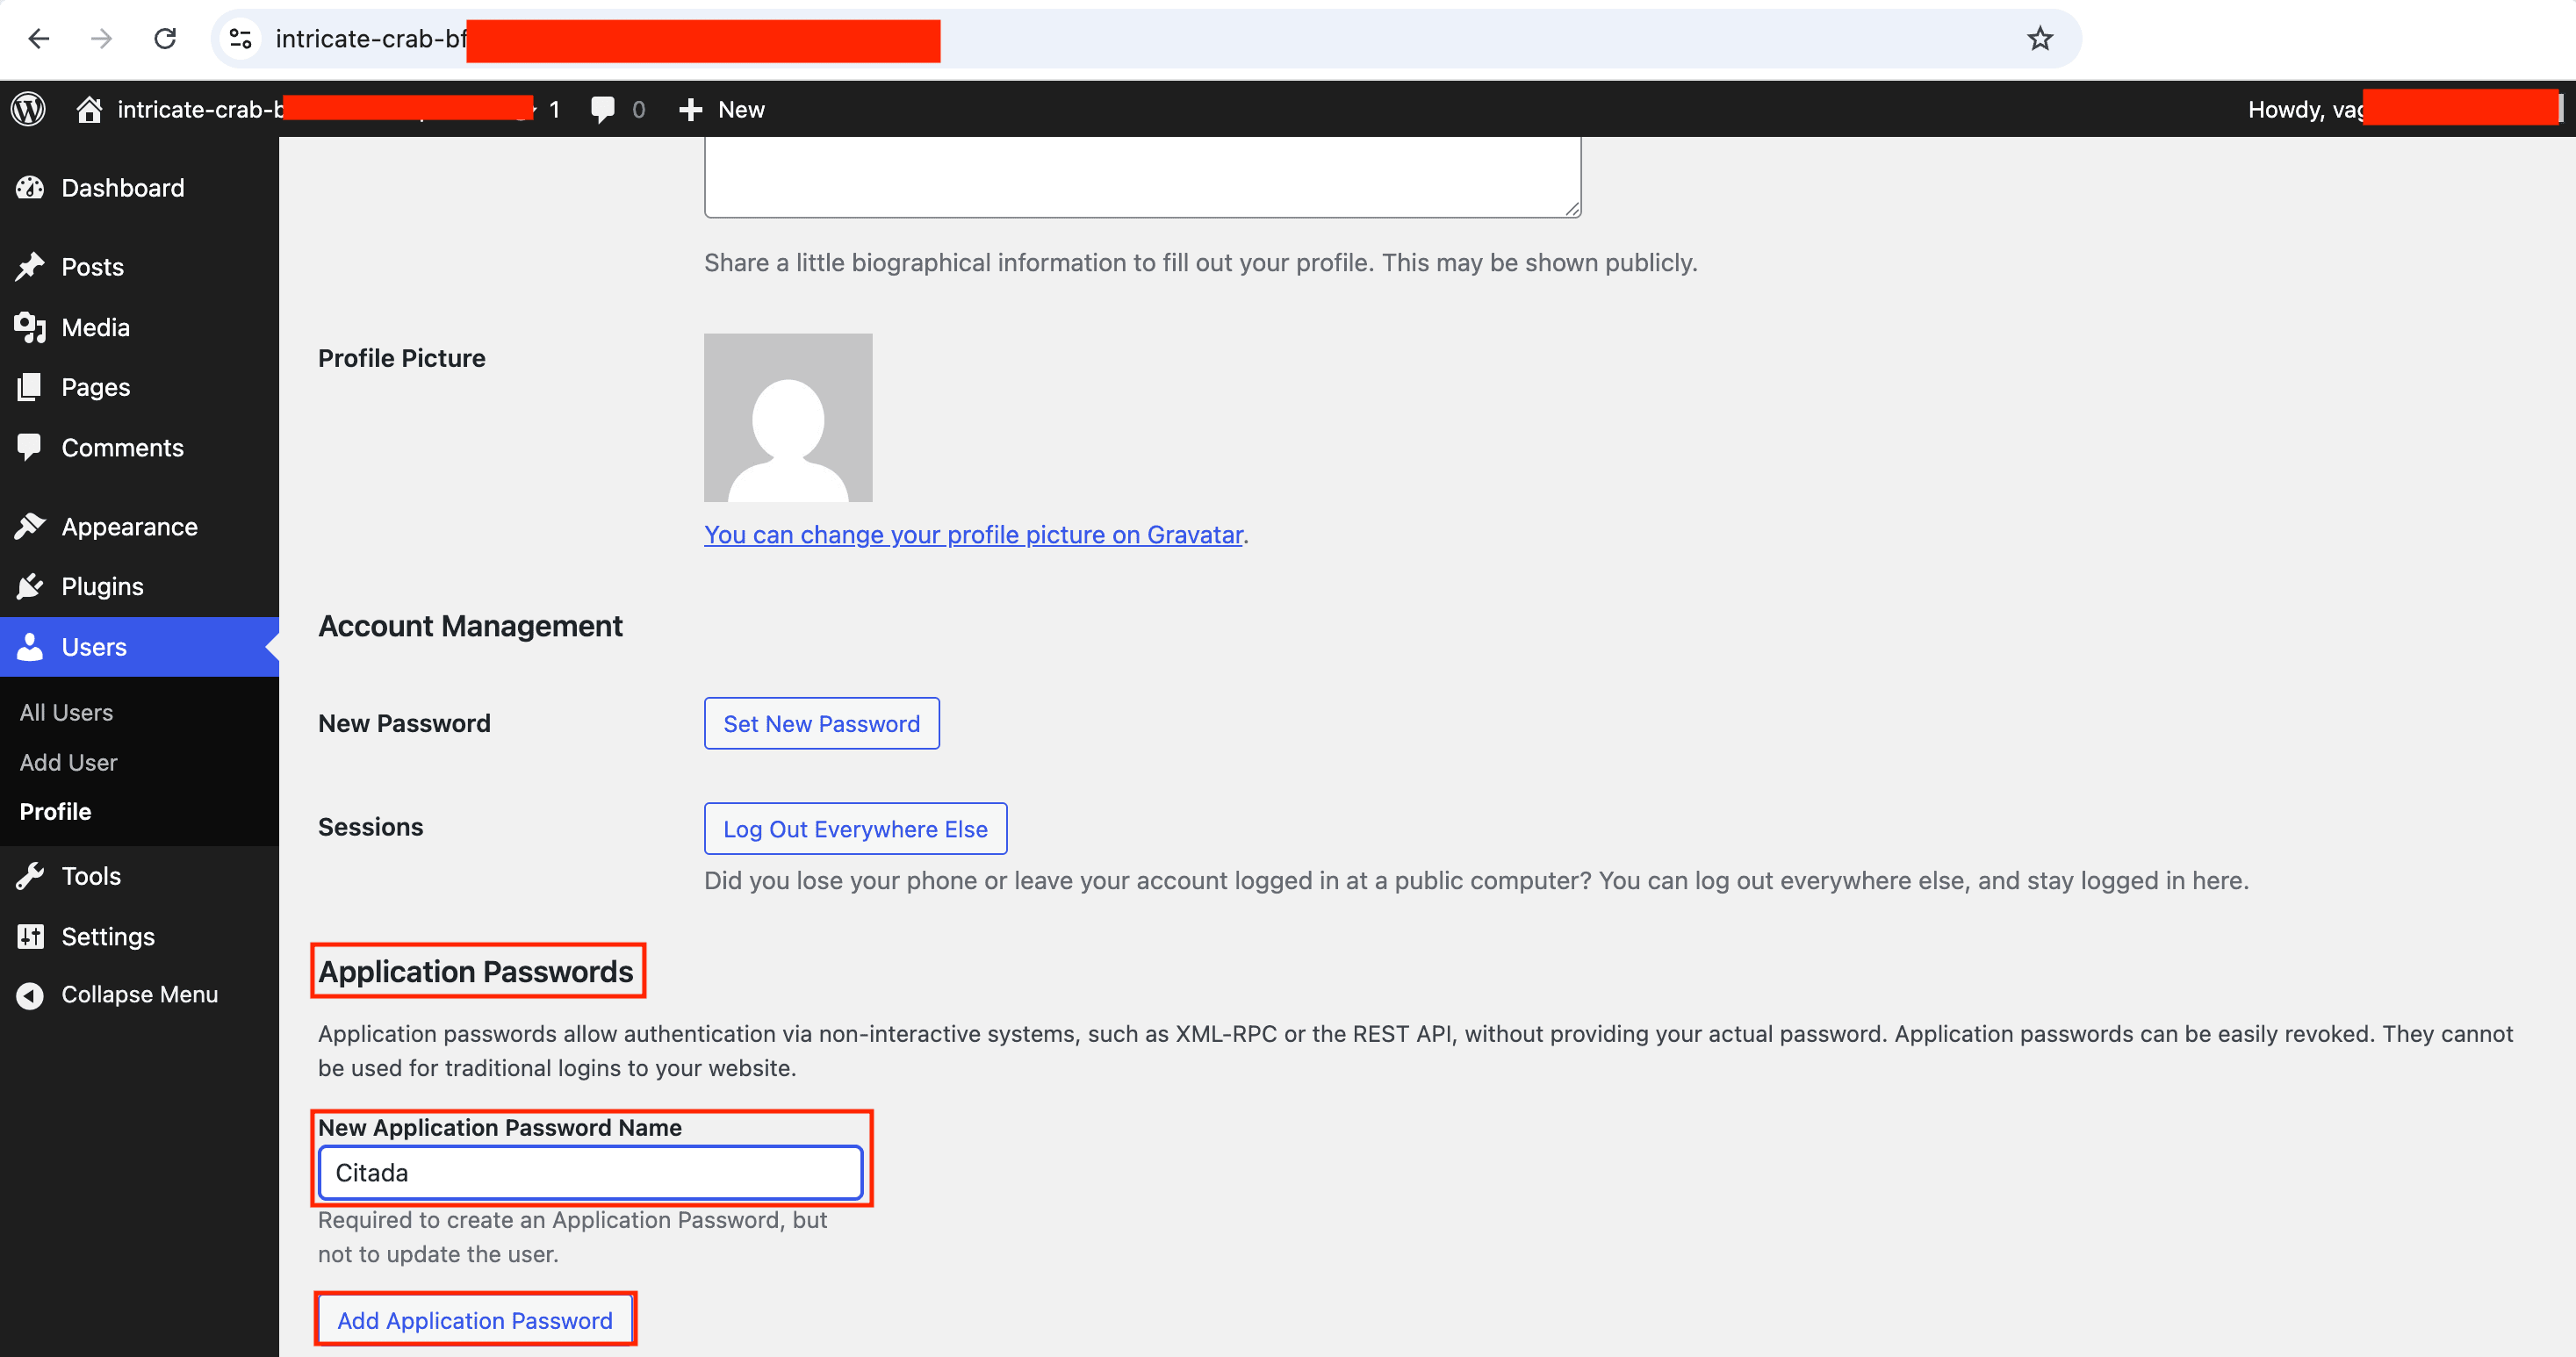Click the browser address bar URL
Viewport: 2576px width, 1357px height.
point(370,39)
